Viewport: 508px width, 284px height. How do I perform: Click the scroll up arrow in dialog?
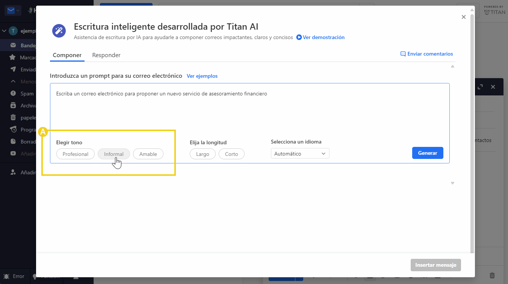point(452,66)
